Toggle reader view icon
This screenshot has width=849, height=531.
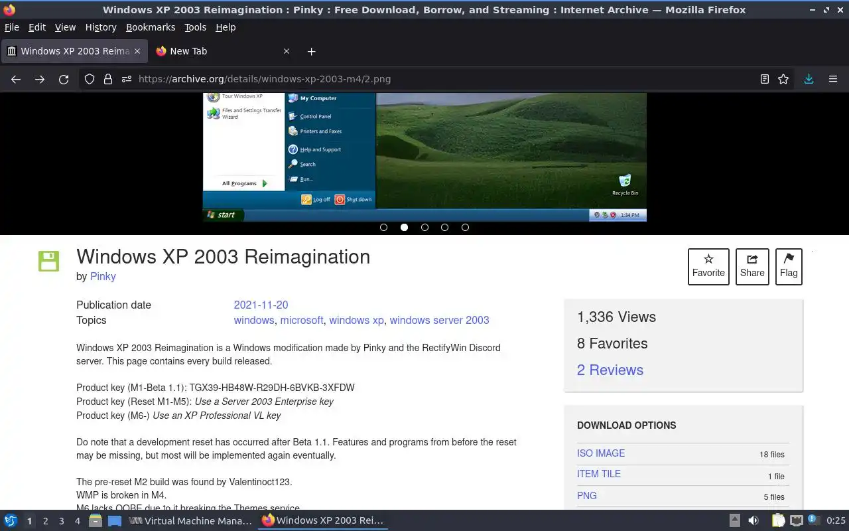pyautogui.click(x=765, y=79)
